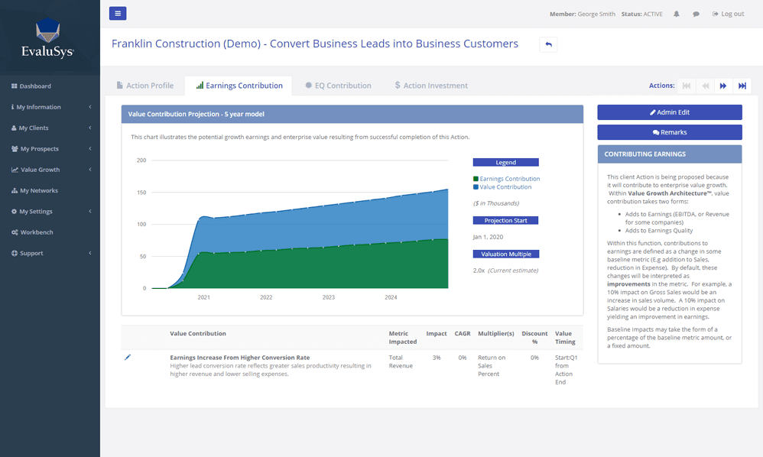763x457 pixels.
Task: Select the Earnings Contribution tab
Action: point(239,86)
